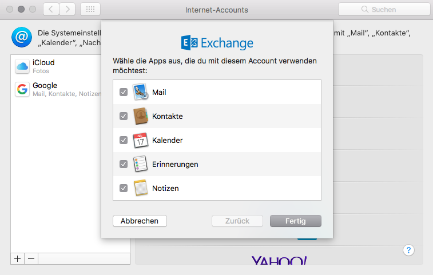Click the Erinnerungen list icon
433x275 pixels.
tap(141, 164)
